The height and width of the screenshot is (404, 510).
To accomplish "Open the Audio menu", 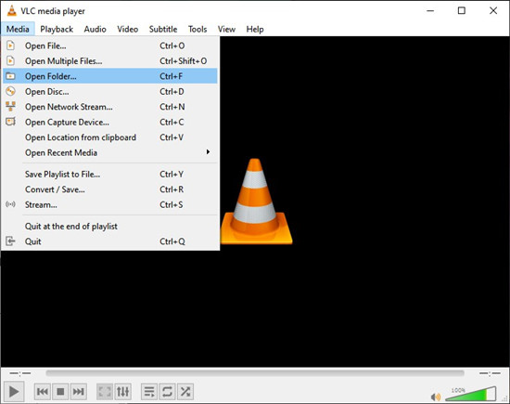I will [x=95, y=29].
